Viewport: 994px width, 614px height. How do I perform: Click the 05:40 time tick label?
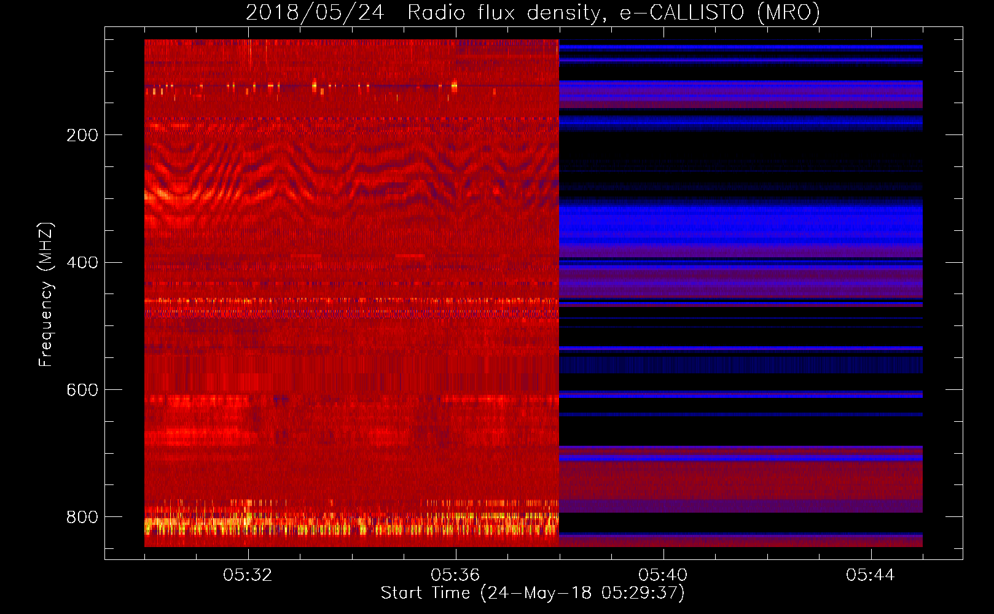(663, 575)
